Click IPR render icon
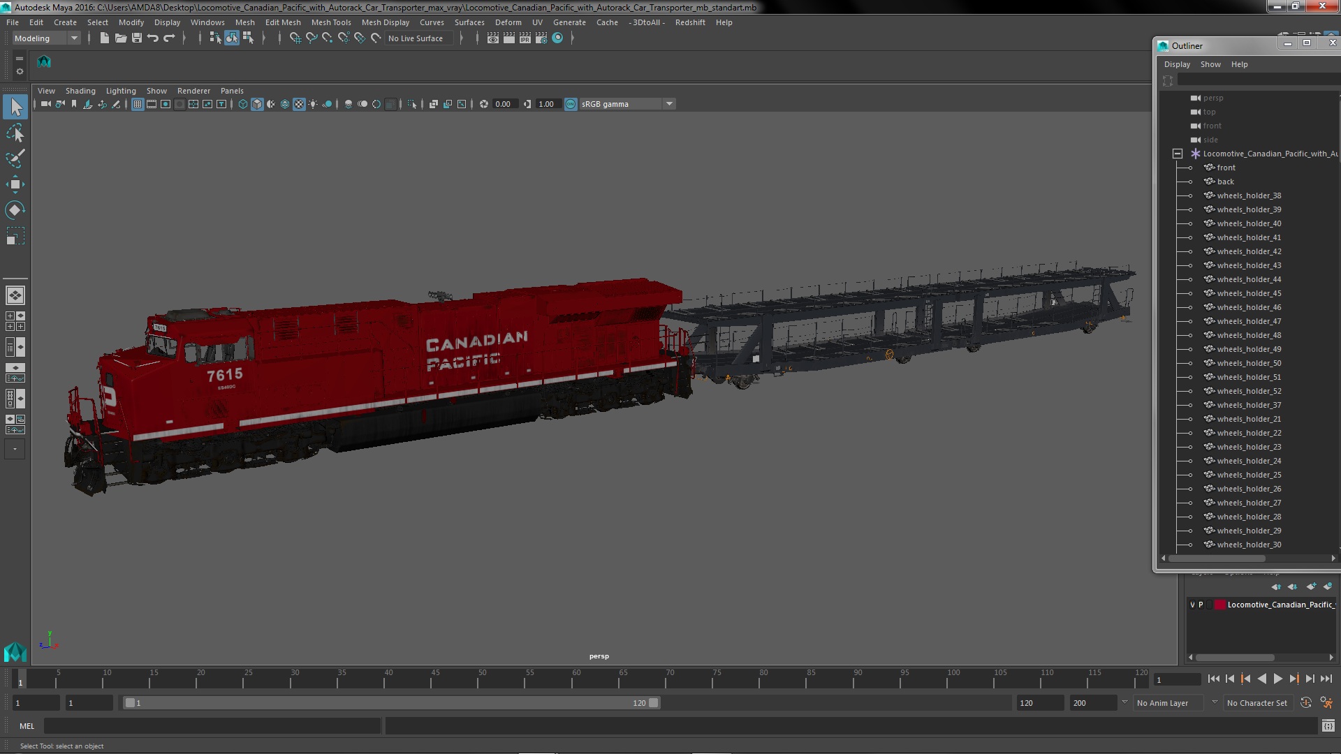This screenshot has height=754, width=1341. tap(525, 38)
